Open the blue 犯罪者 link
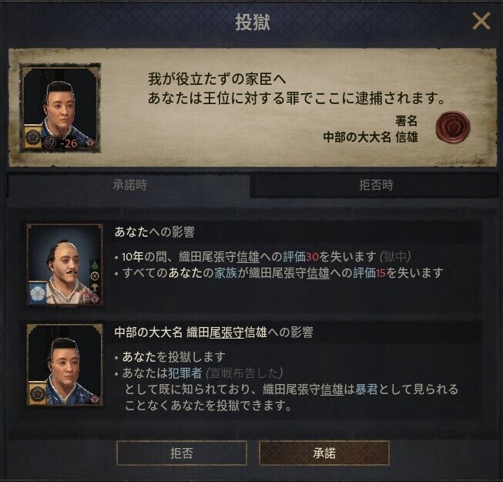Screen dimensions: 503x482 click(x=185, y=373)
